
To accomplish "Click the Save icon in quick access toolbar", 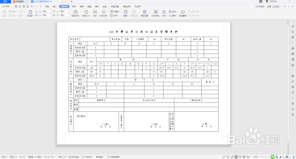I will (16, 7).
